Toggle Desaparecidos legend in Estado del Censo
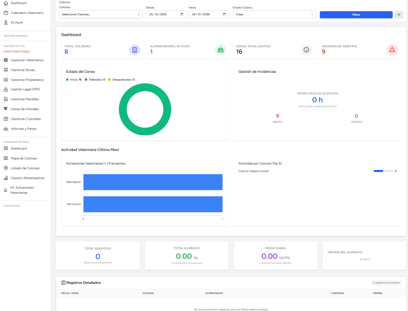 point(122,80)
